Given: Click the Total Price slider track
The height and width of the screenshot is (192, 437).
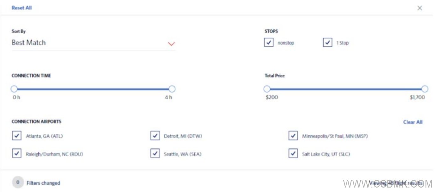Looking at the screenshot, I should (346, 89).
